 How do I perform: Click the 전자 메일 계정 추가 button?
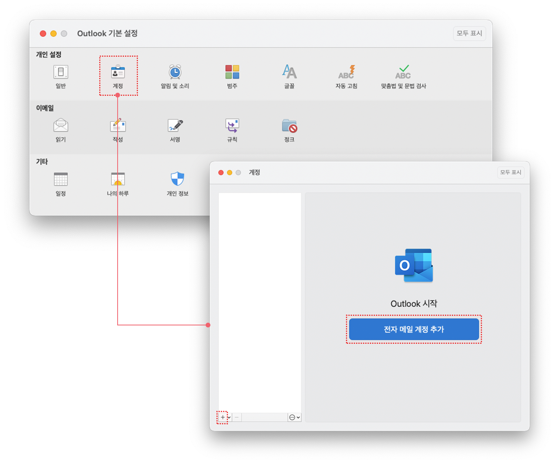click(x=414, y=329)
